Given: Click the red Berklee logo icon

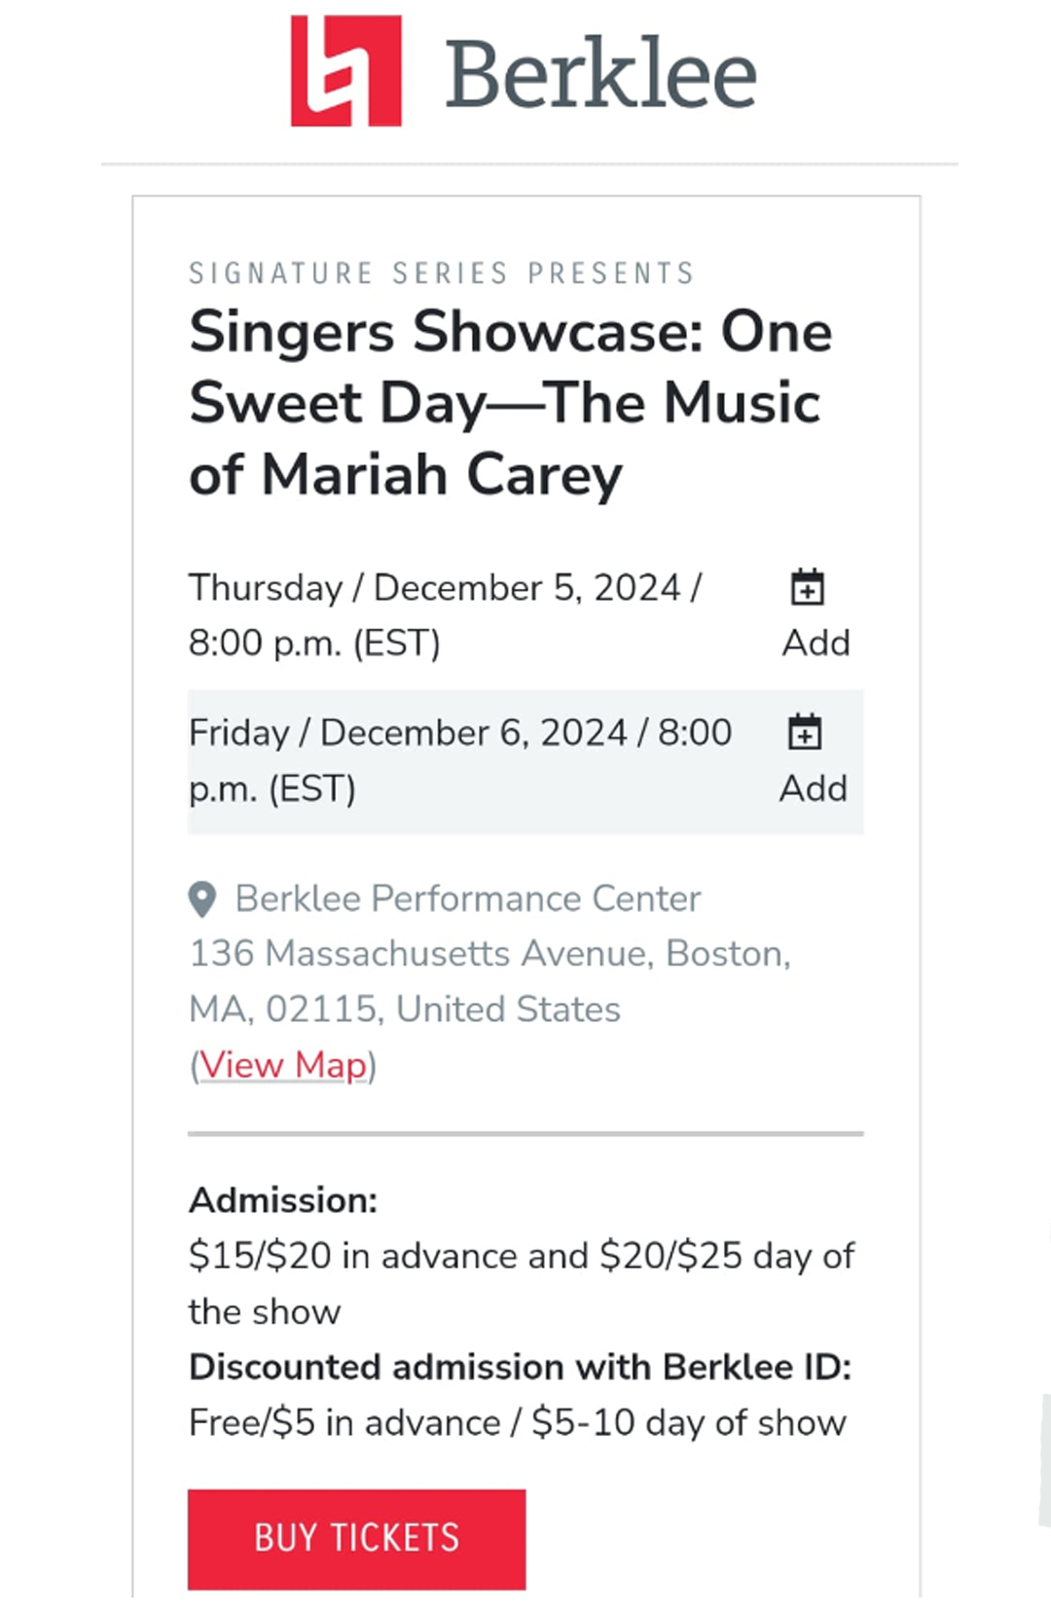Looking at the screenshot, I should tap(346, 71).
